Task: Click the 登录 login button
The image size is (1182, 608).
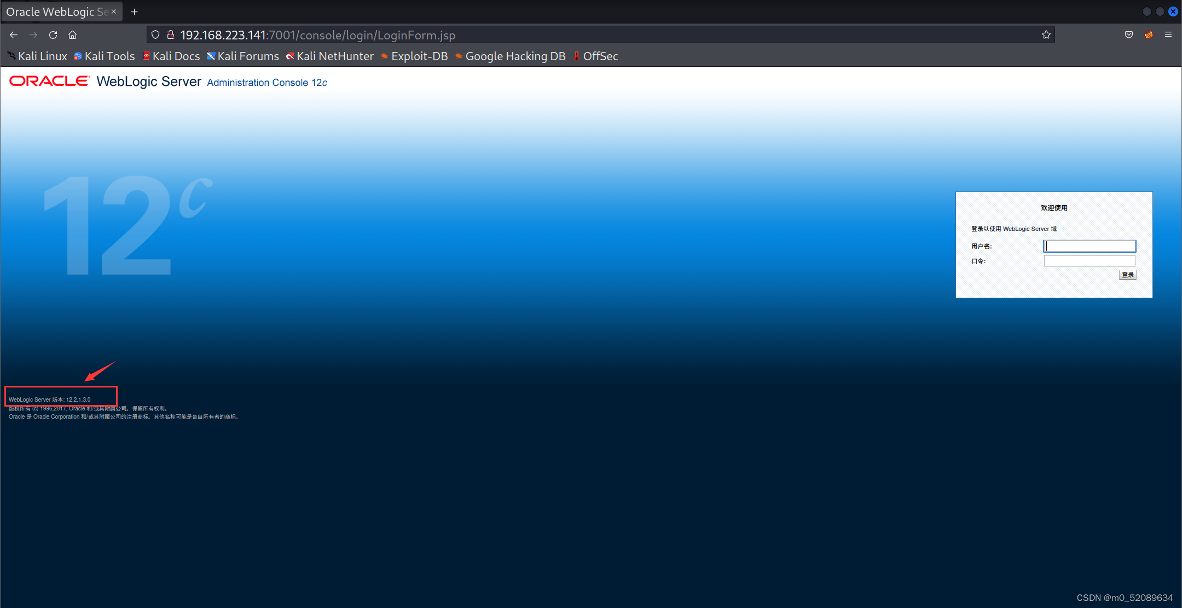Action: [1127, 275]
